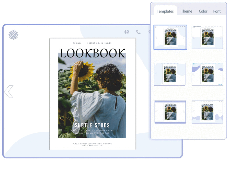230x180 pixels.
Task: Choose the 'Your Company' header template thumbnail
Action: pyautogui.click(x=207, y=37)
